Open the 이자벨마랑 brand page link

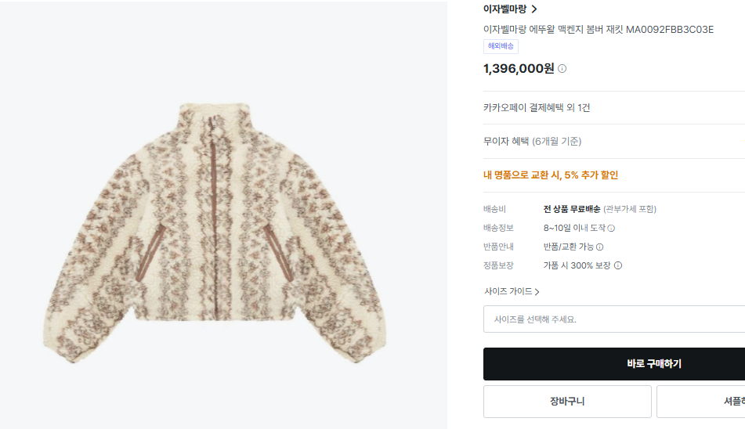click(505, 9)
